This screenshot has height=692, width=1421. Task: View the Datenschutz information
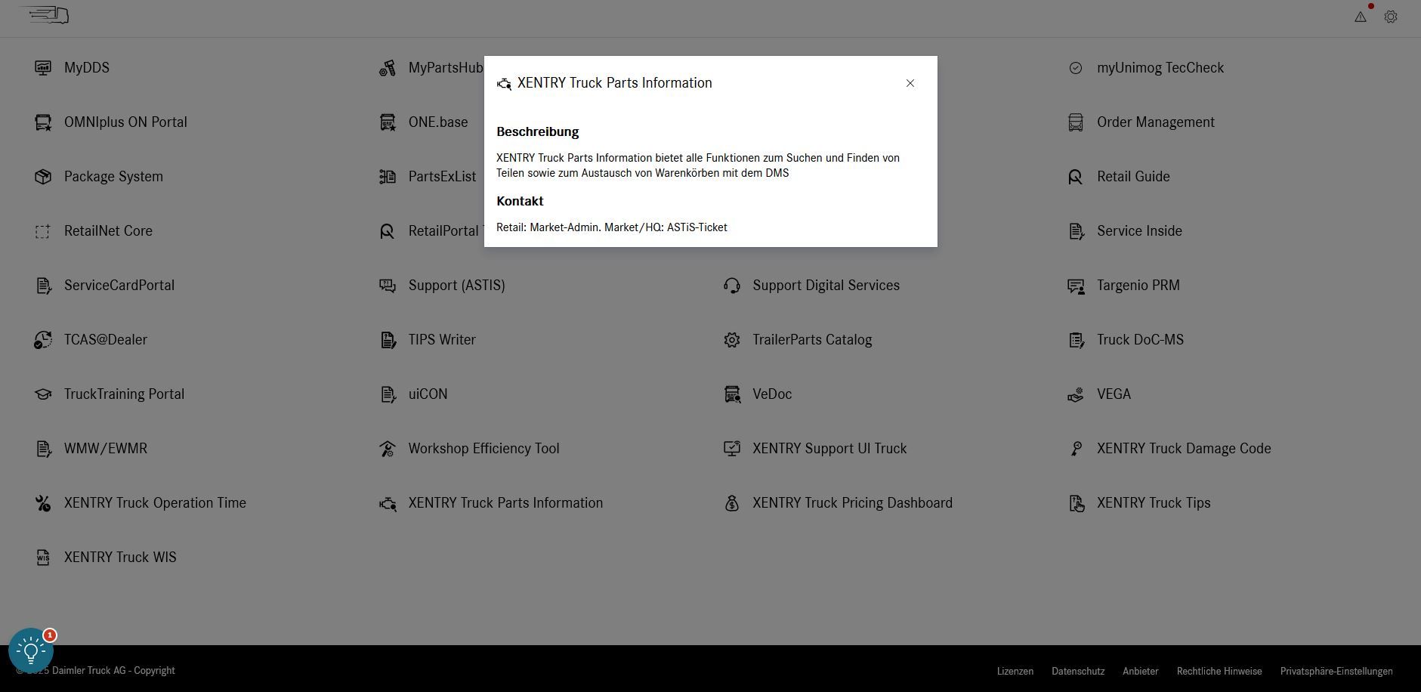[1078, 671]
